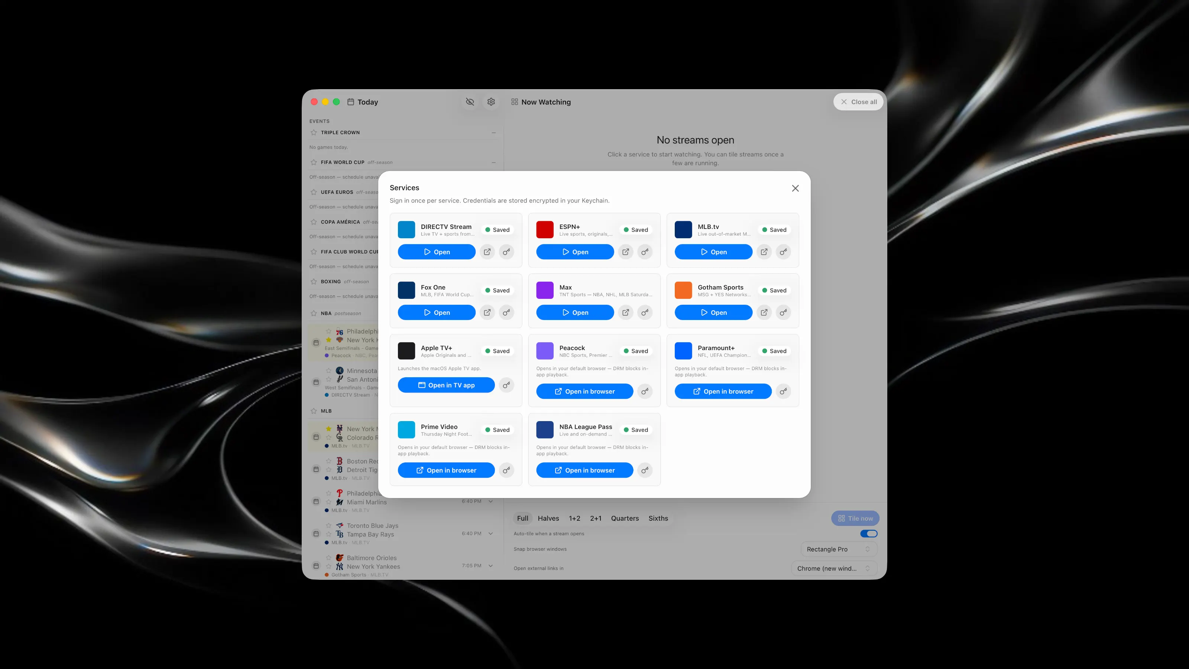This screenshot has width=1189, height=669.
Task: Click MLB.tv key credentials icon
Action: pos(783,252)
